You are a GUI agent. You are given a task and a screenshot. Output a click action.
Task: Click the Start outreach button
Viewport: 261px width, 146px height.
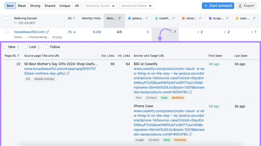218,6
